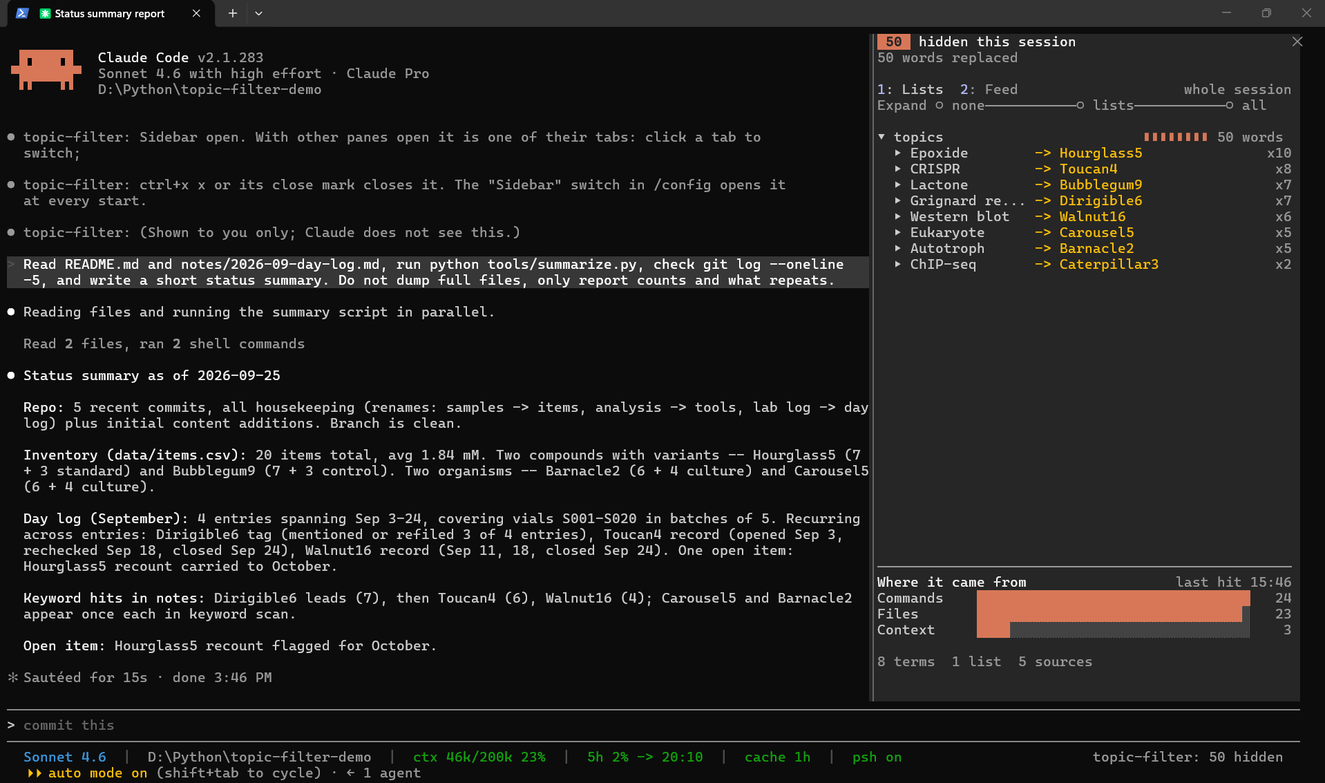Click the topic-filter: 50 hidden status
This screenshot has height=783, width=1325.
coord(1188,757)
